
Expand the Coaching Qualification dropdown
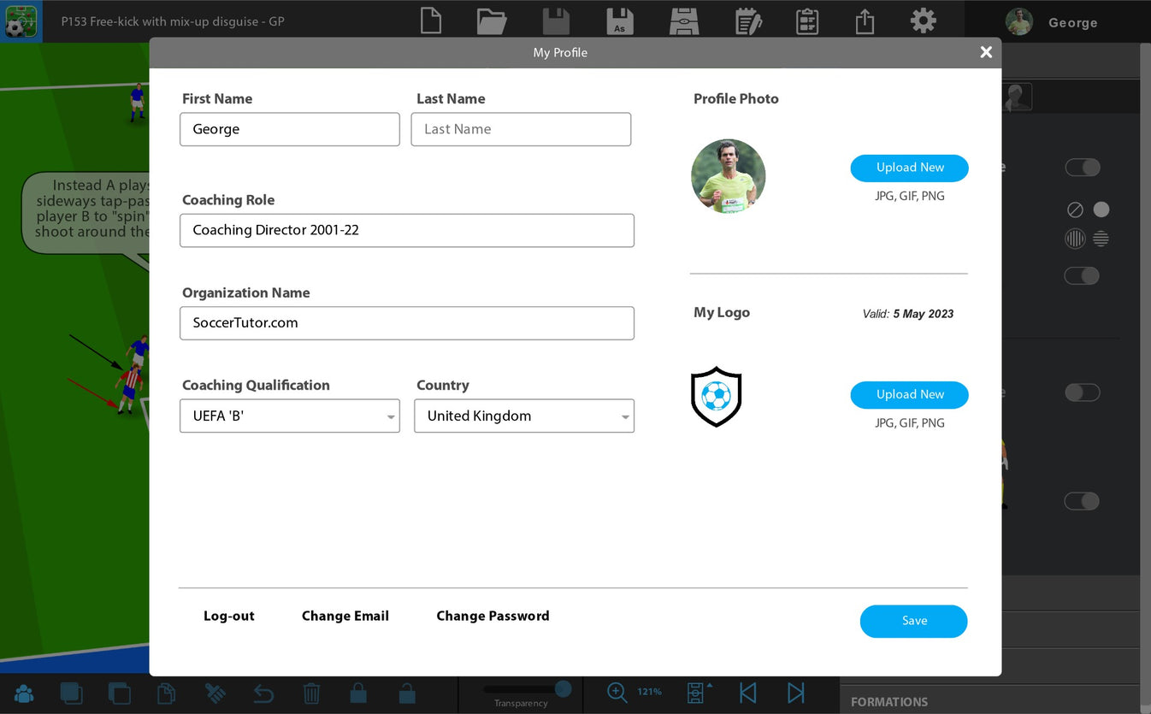290,416
